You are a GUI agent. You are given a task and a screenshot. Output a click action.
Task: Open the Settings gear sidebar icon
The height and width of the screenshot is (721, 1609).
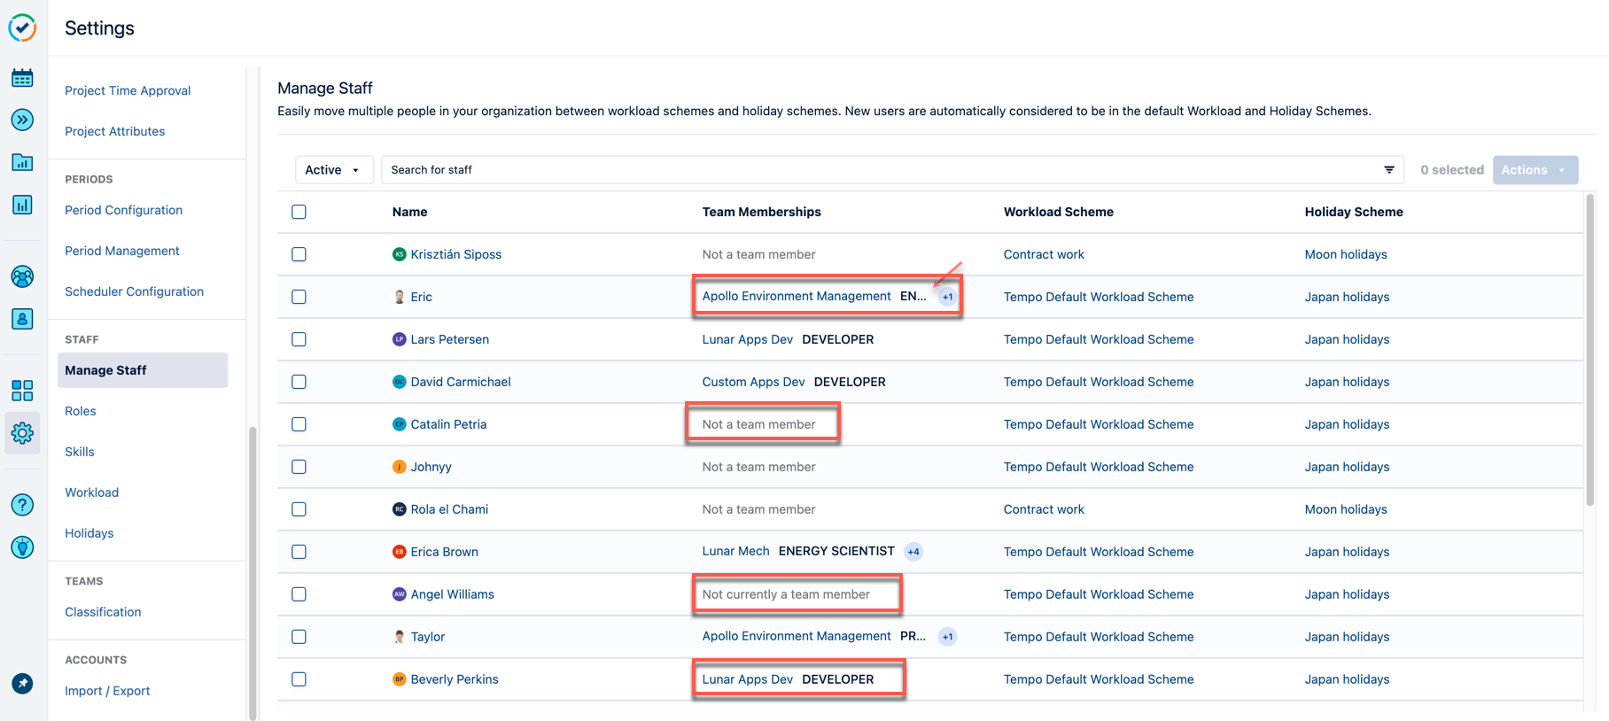[22, 433]
